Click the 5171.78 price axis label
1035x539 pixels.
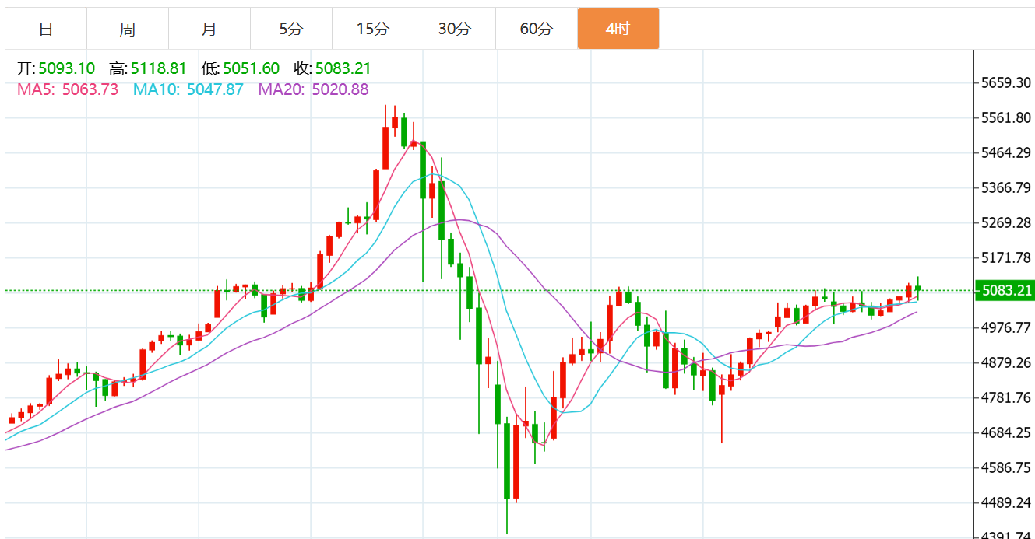click(x=1005, y=257)
